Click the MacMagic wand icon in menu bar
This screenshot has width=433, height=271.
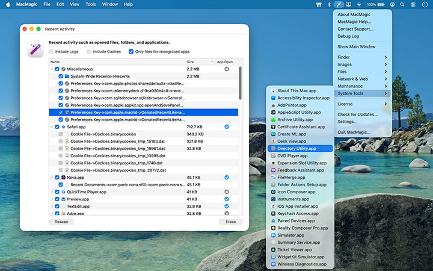click(x=339, y=4)
